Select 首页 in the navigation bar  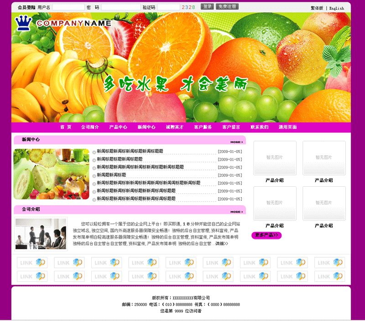[66, 127]
